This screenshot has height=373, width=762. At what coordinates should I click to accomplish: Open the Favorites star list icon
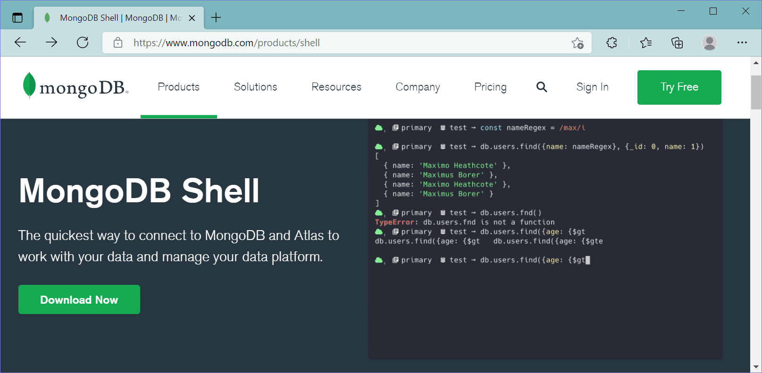tap(645, 43)
